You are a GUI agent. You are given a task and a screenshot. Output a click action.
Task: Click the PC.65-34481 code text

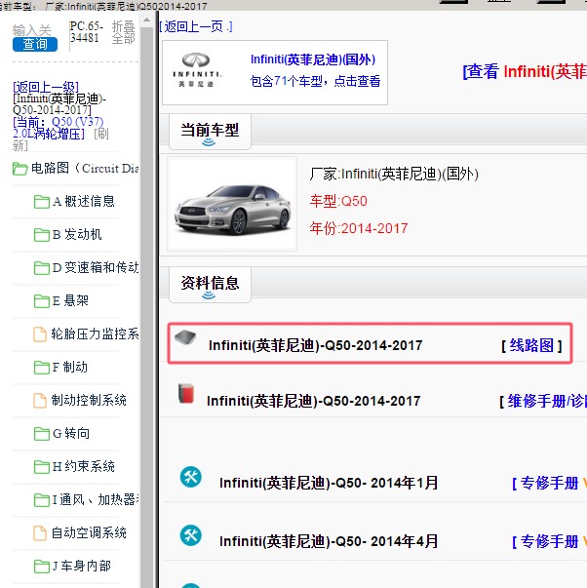coord(86,32)
